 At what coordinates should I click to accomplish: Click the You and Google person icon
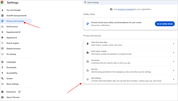click(2, 10)
